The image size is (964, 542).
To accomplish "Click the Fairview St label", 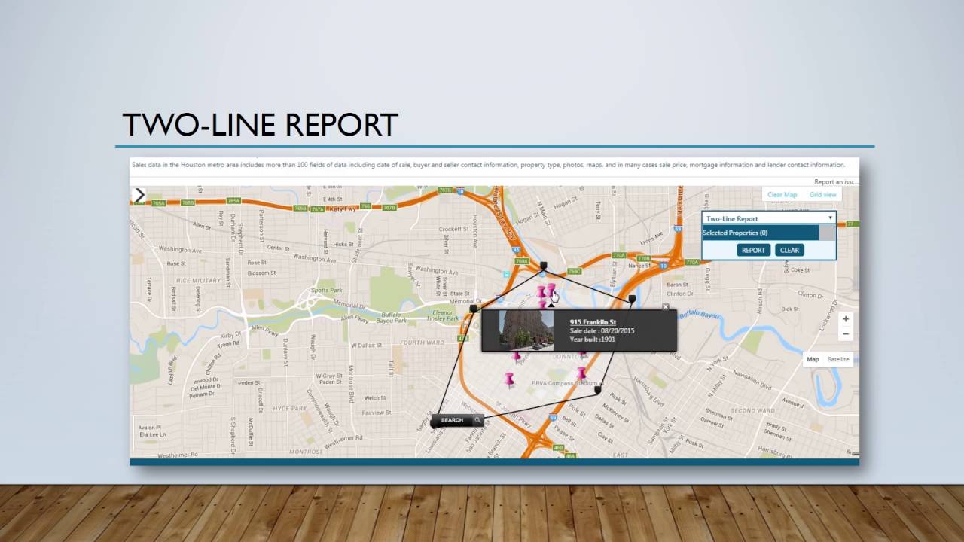I will pyautogui.click(x=377, y=413).
